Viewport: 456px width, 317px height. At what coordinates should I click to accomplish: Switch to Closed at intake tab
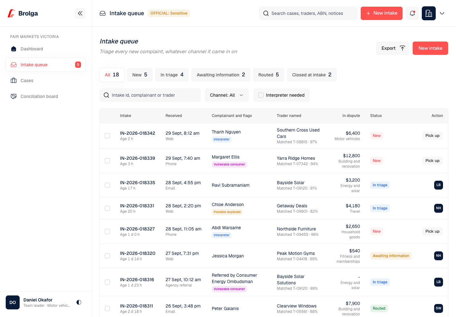click(312, 75)
